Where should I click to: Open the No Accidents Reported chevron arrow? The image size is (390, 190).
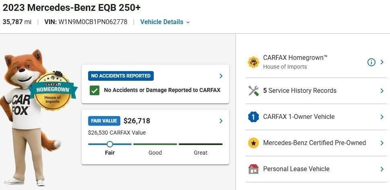point(221,76)
